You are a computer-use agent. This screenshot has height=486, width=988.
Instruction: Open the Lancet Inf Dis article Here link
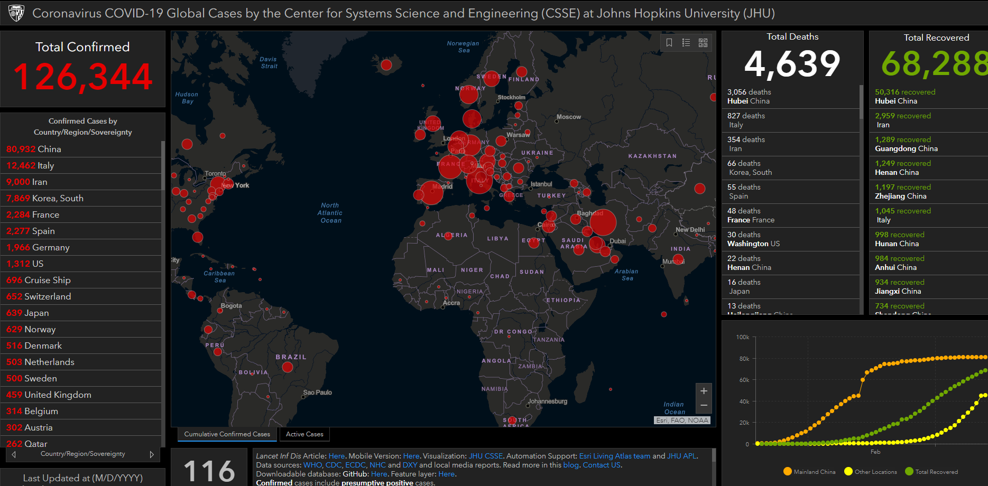(337, 456)
